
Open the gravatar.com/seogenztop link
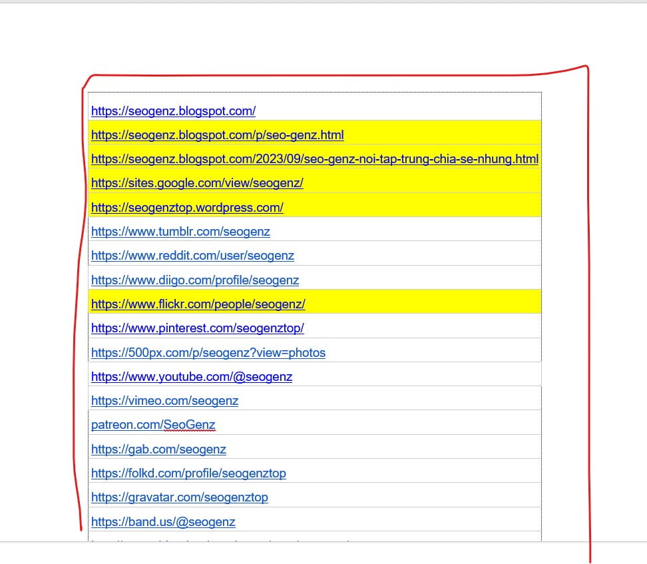click(x=180, y=497)
